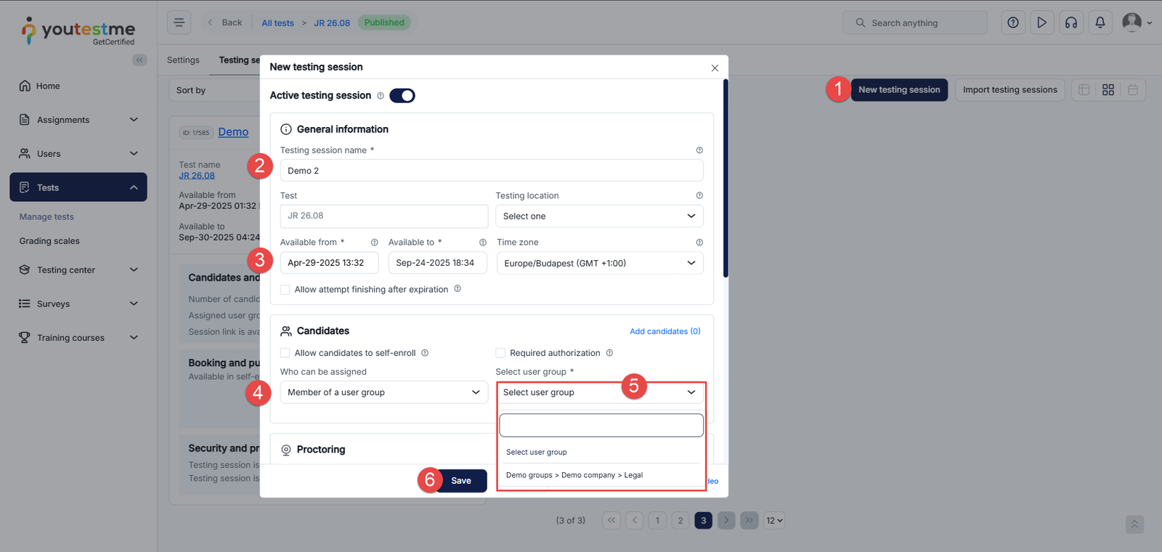
Task: Click the Save button
Action: pyautogui.click(x=461, y=481)
